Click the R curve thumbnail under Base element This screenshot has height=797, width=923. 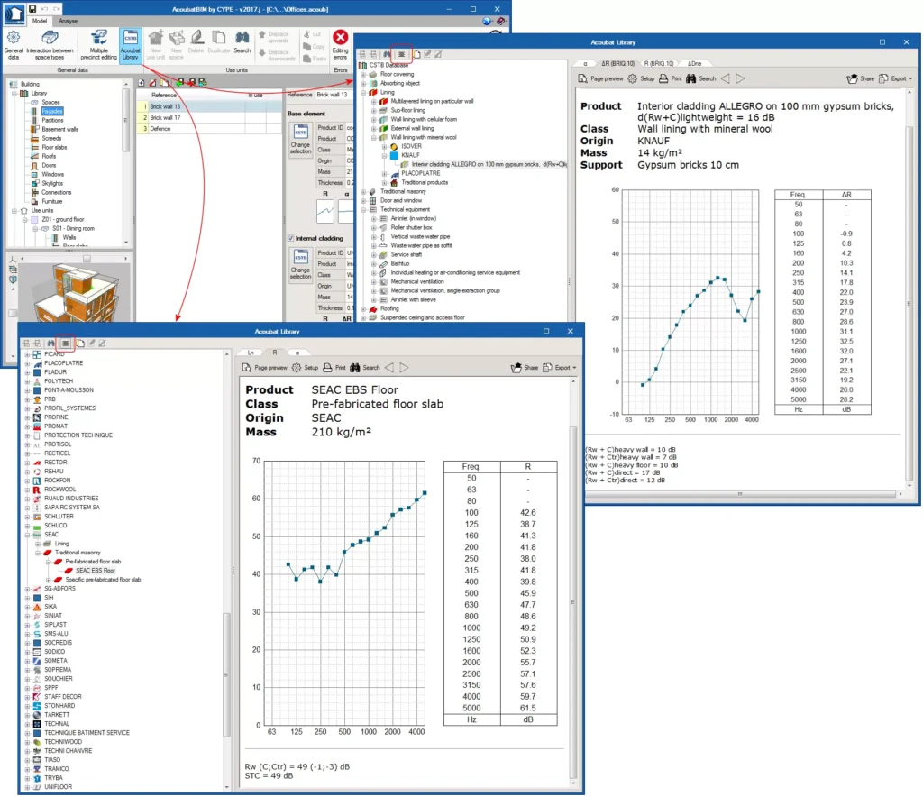(x=324, y=211)
